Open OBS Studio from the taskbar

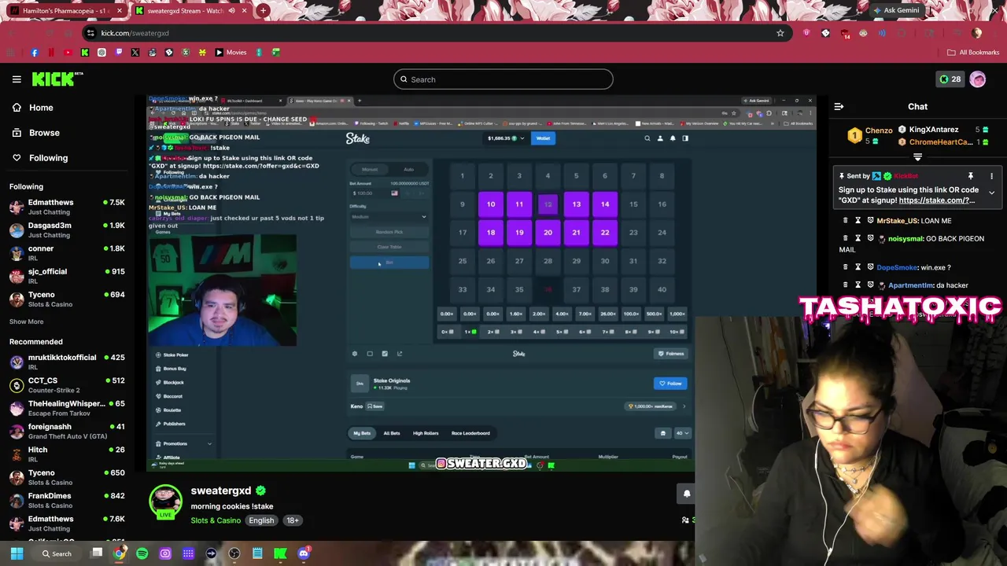point(234,553)
